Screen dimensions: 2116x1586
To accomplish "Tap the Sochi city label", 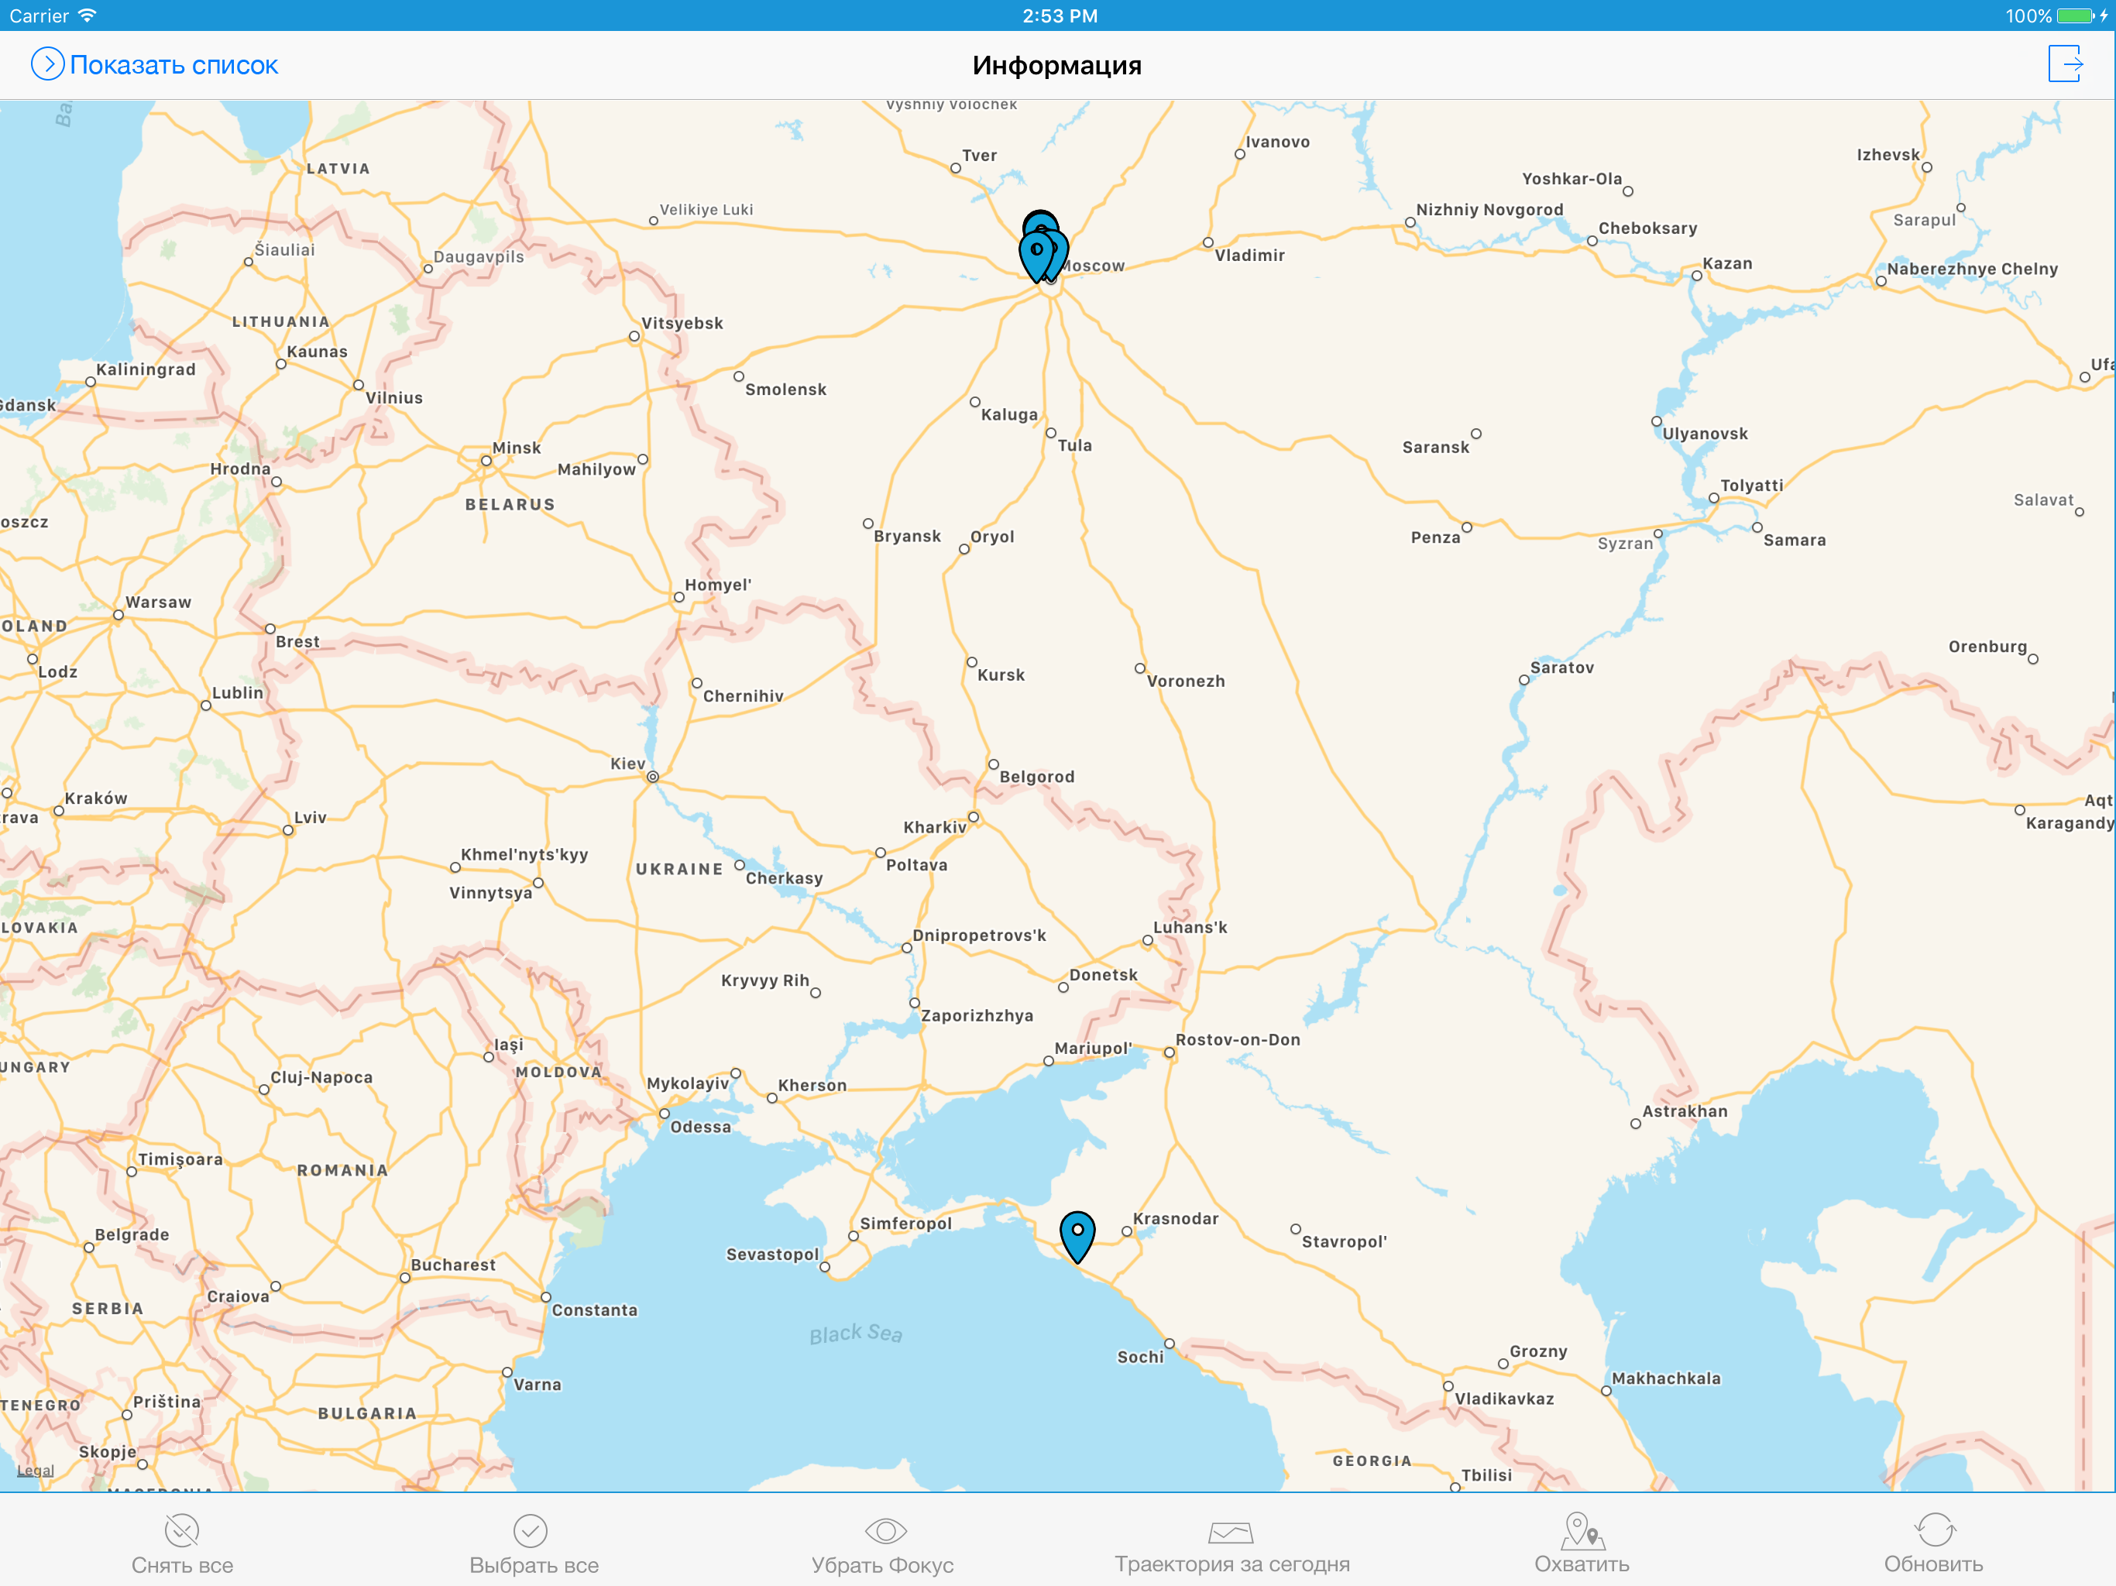I will click(x=1140, y=1357).
